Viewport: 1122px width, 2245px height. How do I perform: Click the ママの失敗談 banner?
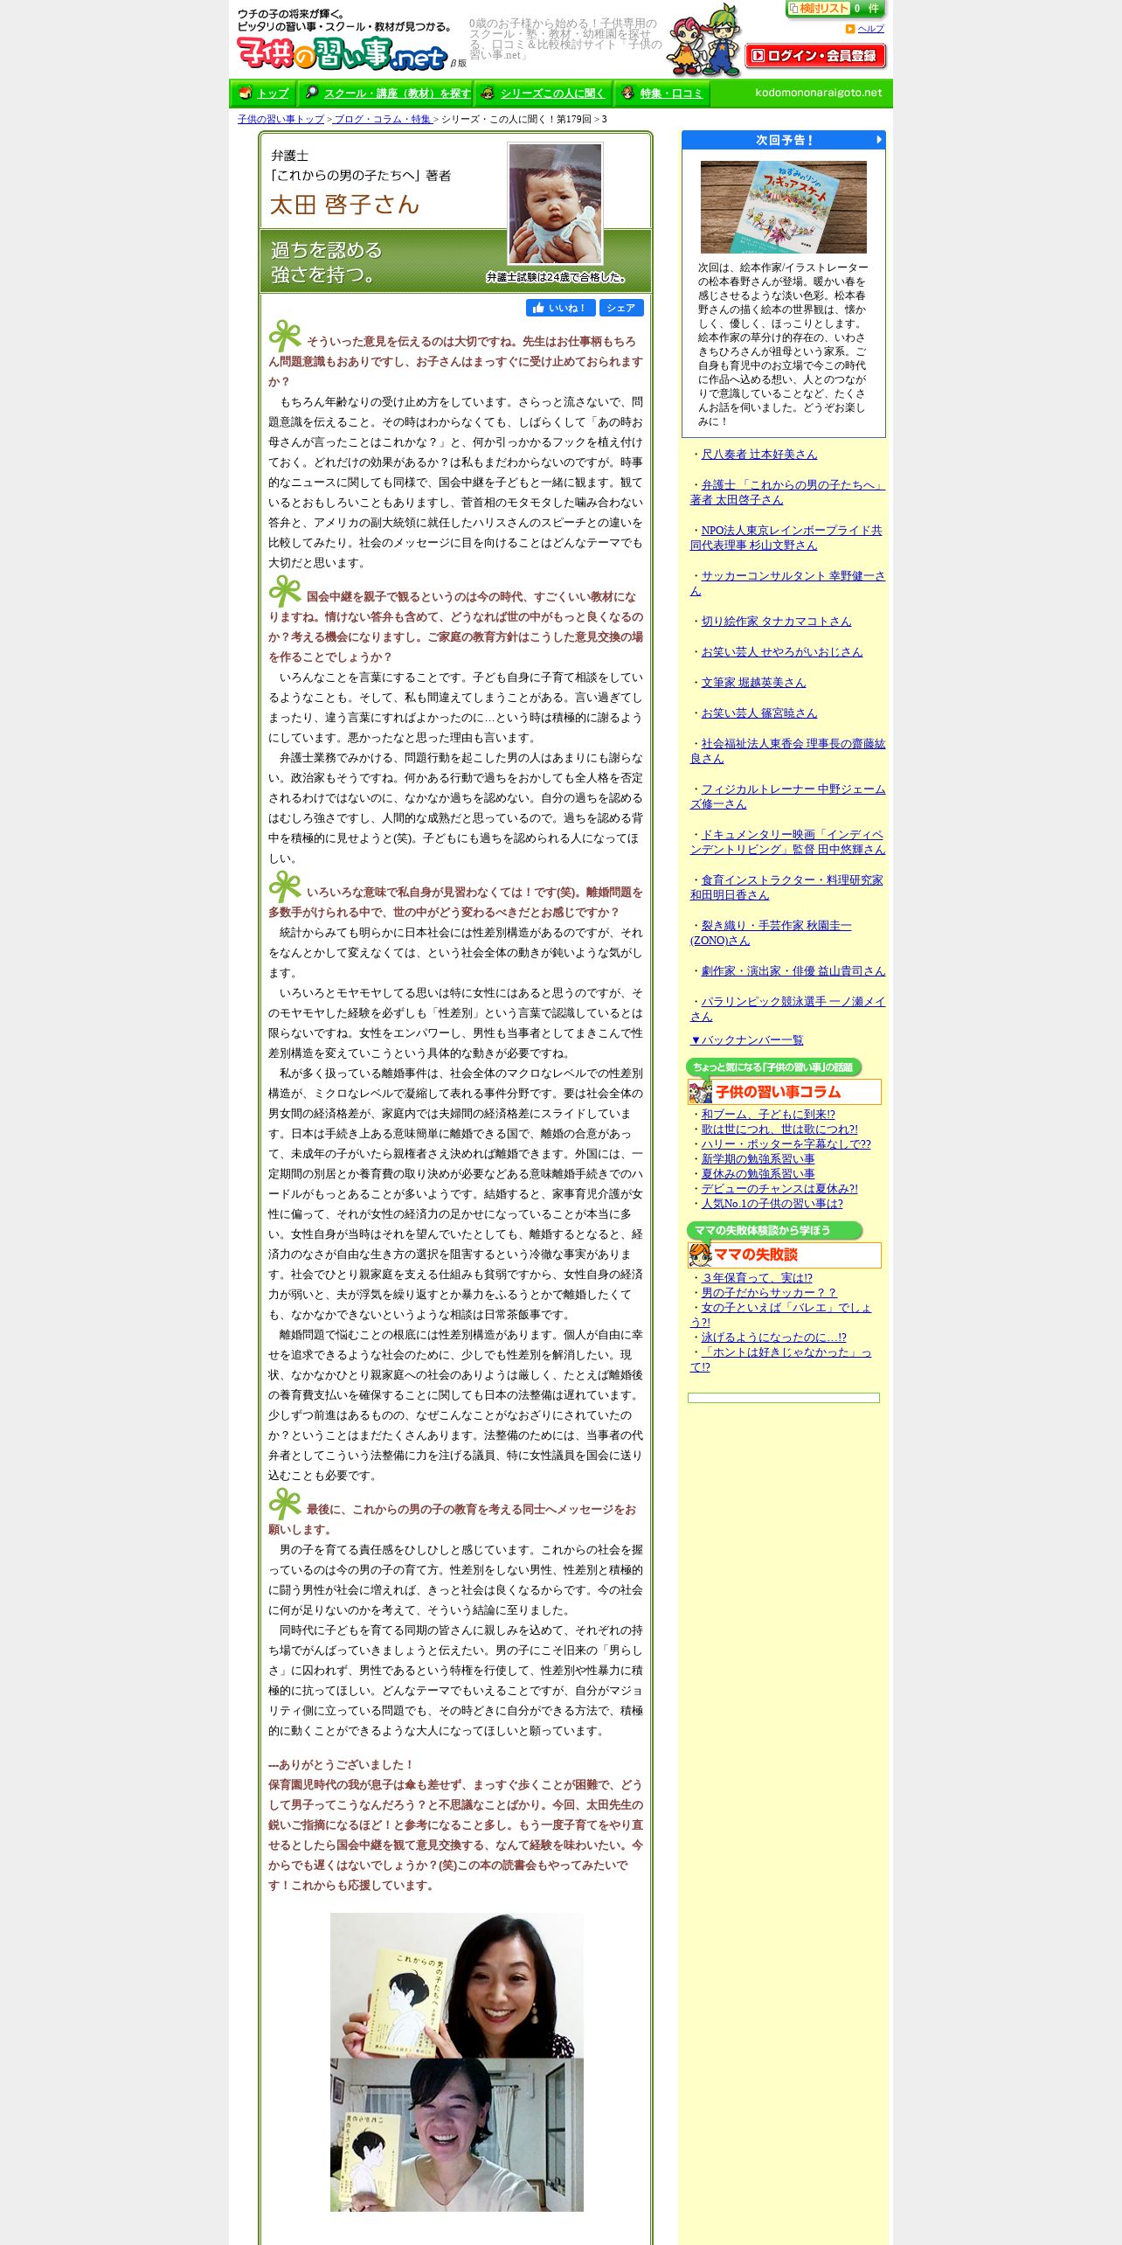coord(784,1255)
